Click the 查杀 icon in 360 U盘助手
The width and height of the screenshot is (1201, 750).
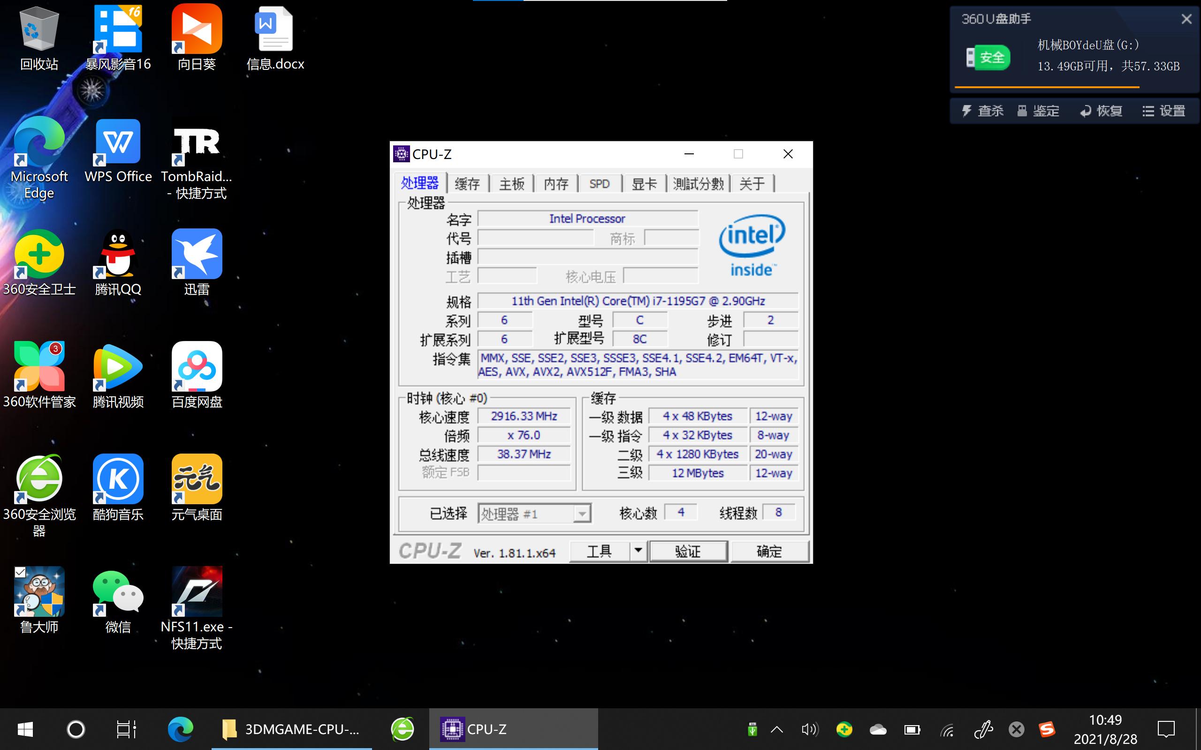click(979, 110)
